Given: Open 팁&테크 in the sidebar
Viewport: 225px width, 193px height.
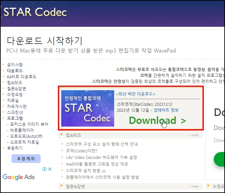Looking at the screenshot, I should 15,83.
